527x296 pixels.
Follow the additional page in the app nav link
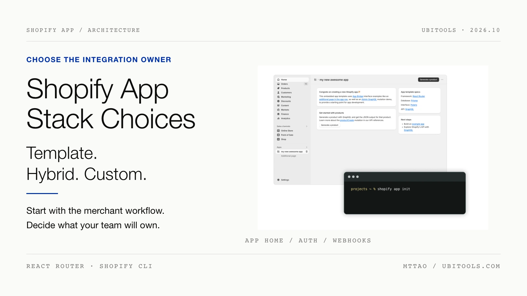pyautogui.click(x=333, y=99)
